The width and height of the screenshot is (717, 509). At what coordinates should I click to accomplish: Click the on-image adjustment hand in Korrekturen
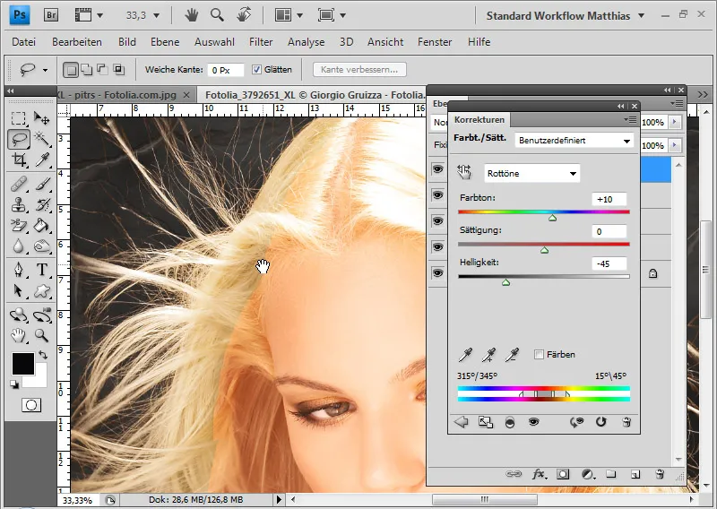[x=464, y=172]
